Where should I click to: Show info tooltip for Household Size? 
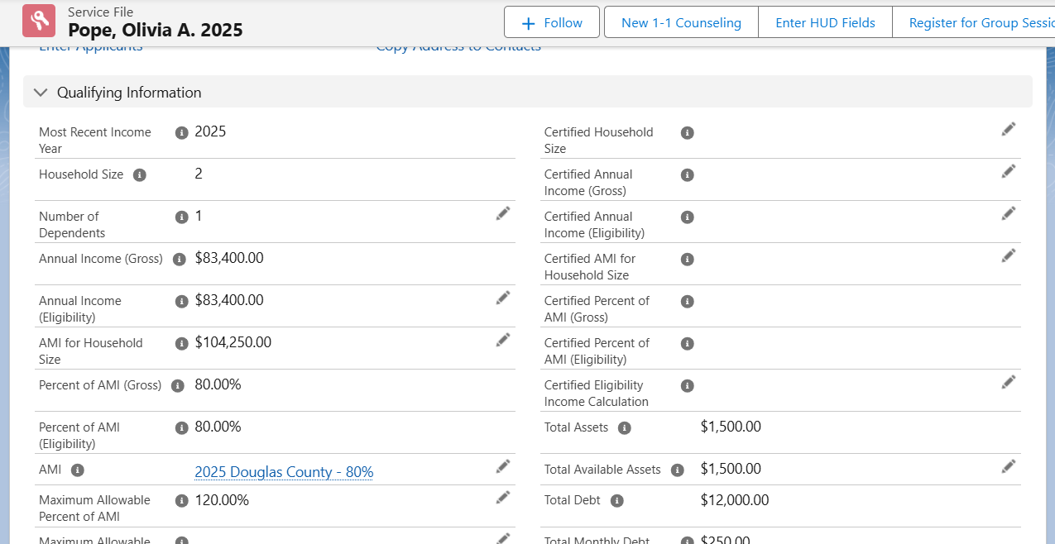[x=140, y=175]
